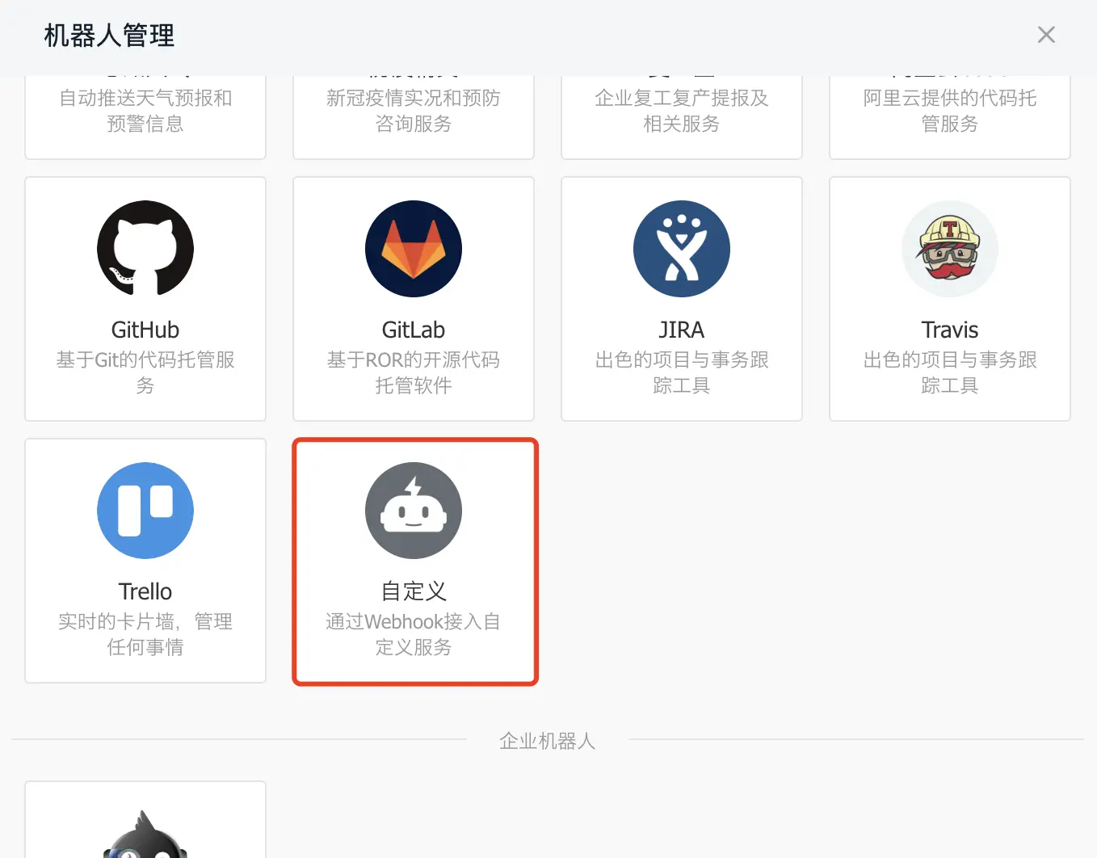Open the Aliyun code hosting robot card
Screen dimensions: 1097x858
point(950,111)
